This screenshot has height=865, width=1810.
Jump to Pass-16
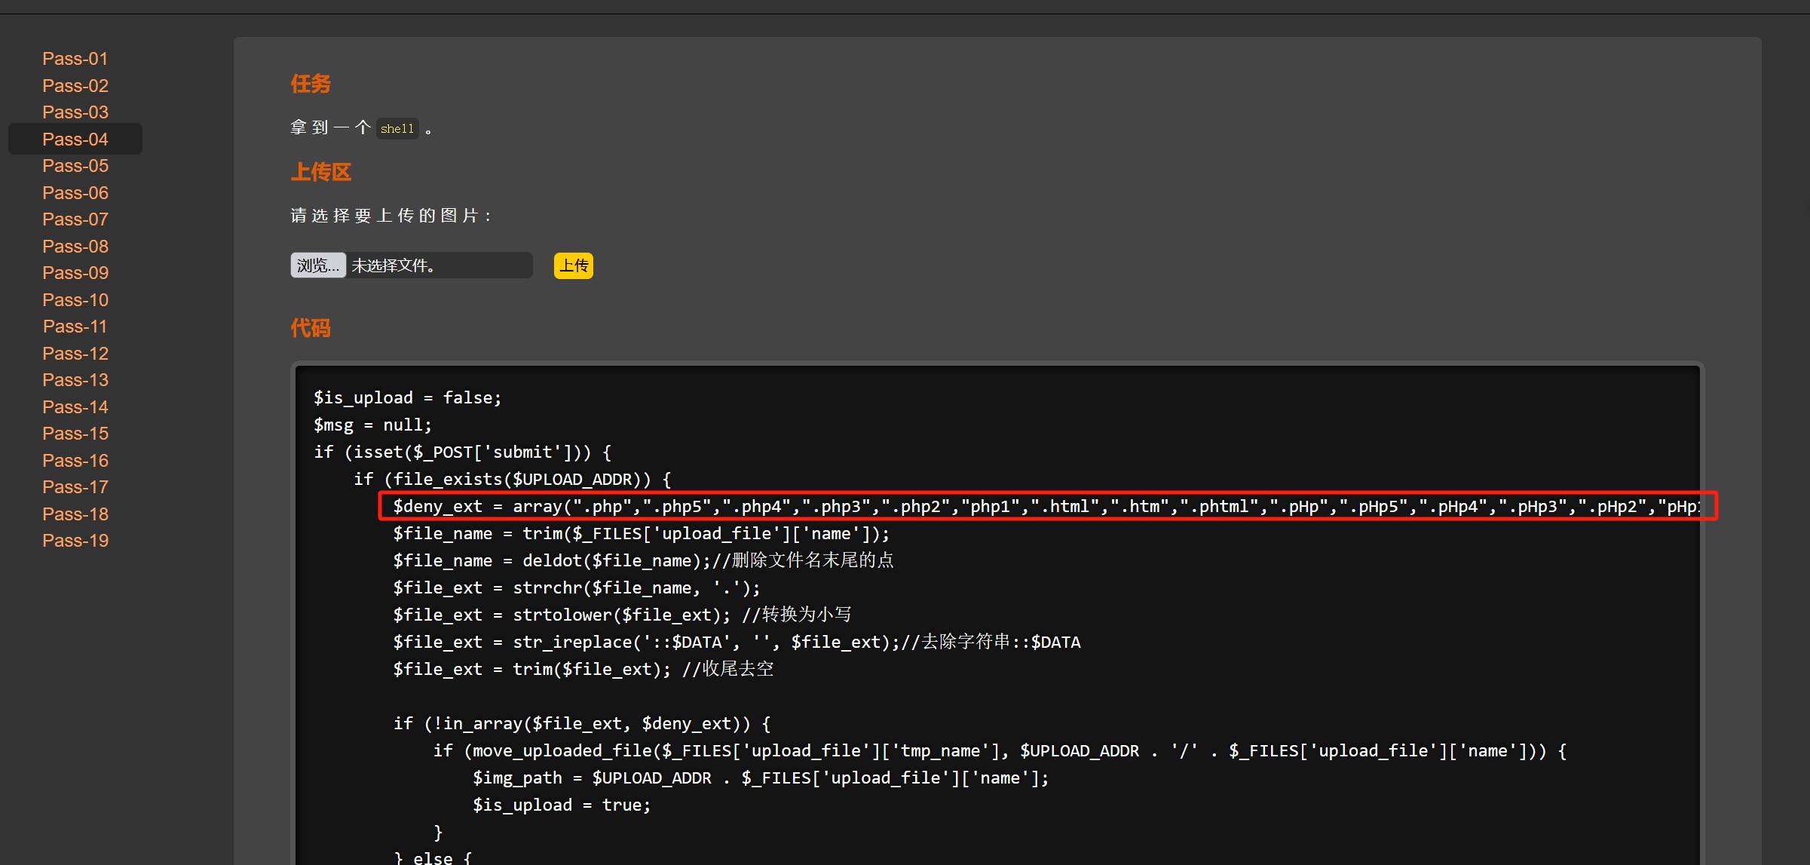click(x=75, y=461)
